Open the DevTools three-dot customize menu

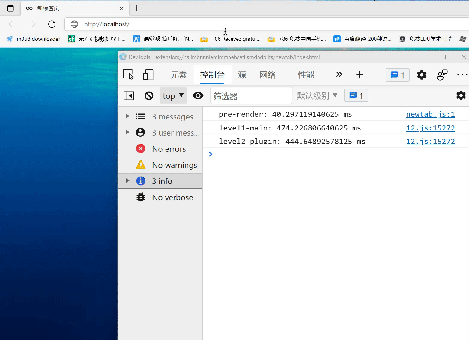pos(462,75)
